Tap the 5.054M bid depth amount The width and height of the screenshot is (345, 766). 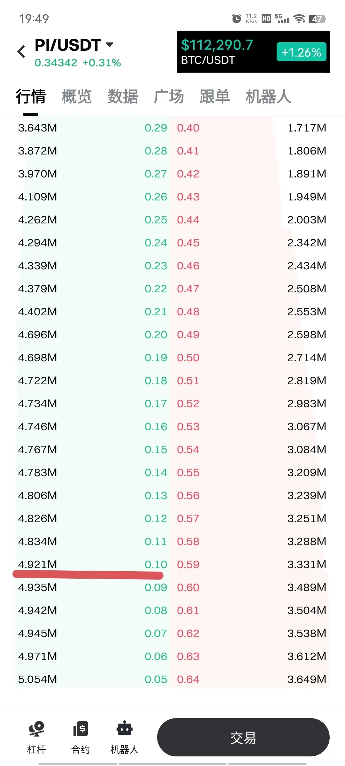click(37, 679)
